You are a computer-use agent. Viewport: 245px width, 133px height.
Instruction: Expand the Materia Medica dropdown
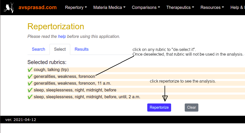[x=109, y=8]
